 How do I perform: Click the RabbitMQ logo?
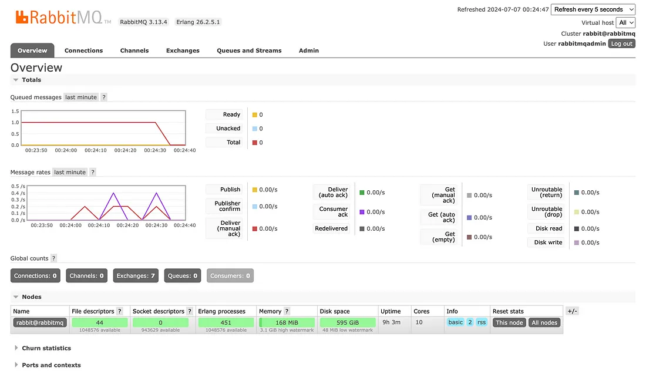[x=63, y=17]
